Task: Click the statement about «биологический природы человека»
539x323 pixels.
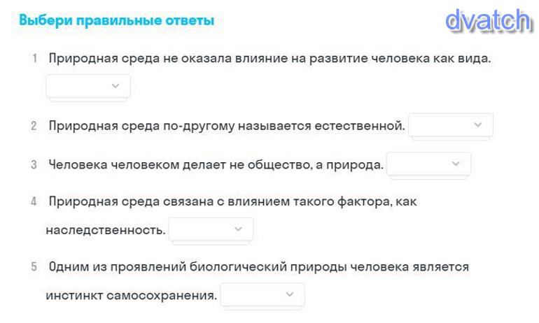Action: click(x=258, y=267)
